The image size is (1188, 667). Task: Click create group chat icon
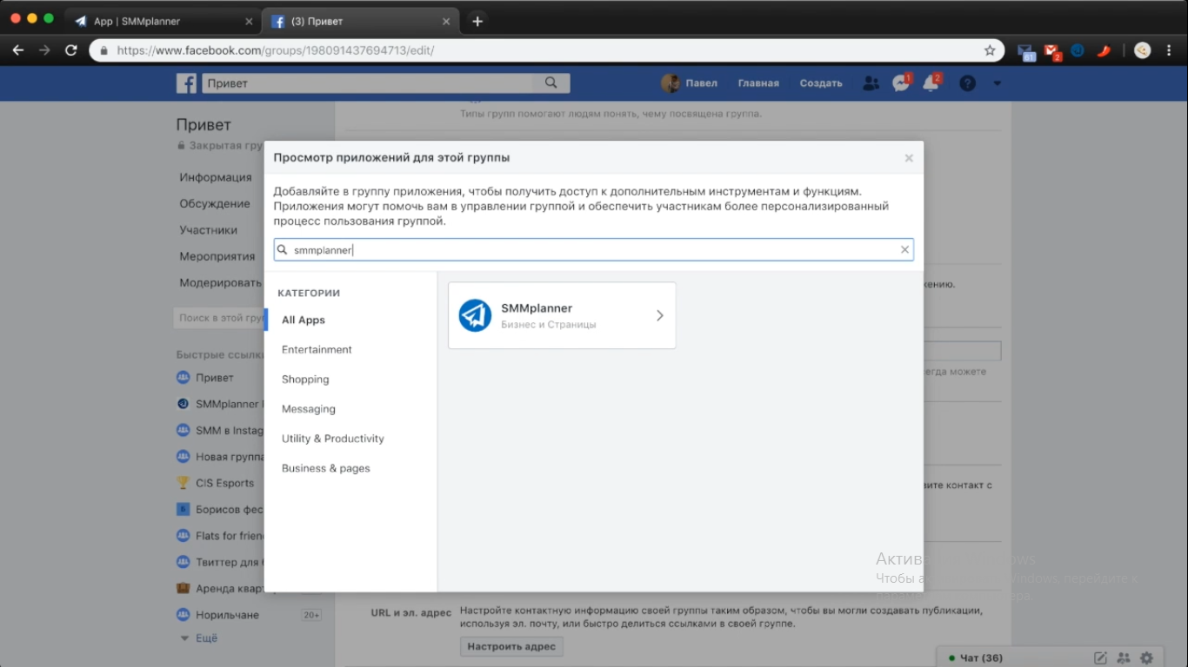coord(1124,657)
